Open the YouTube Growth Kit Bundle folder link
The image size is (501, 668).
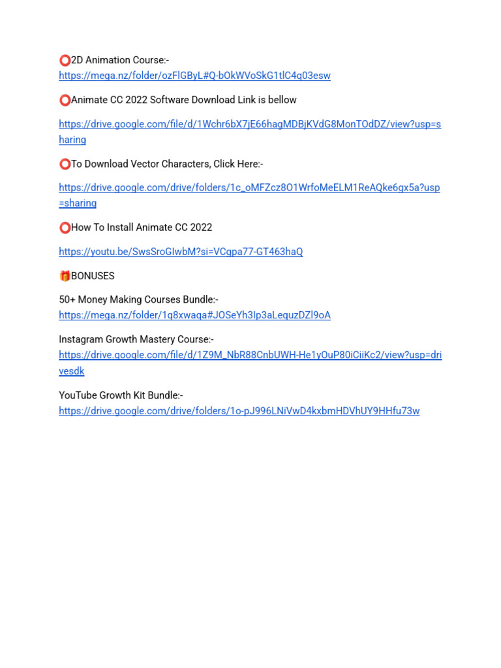239,411
